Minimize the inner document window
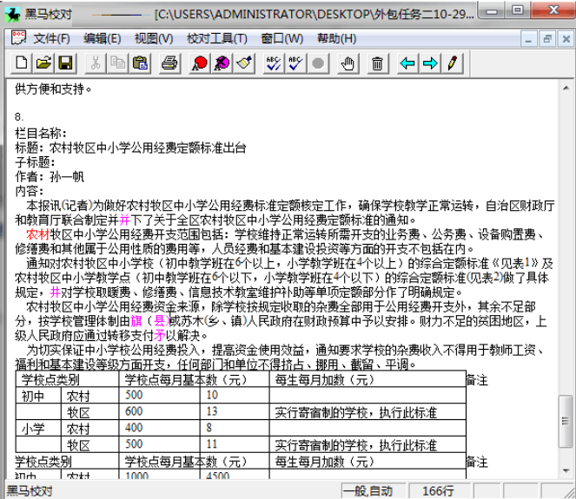576x499 pixels. [x=528, y=39]
